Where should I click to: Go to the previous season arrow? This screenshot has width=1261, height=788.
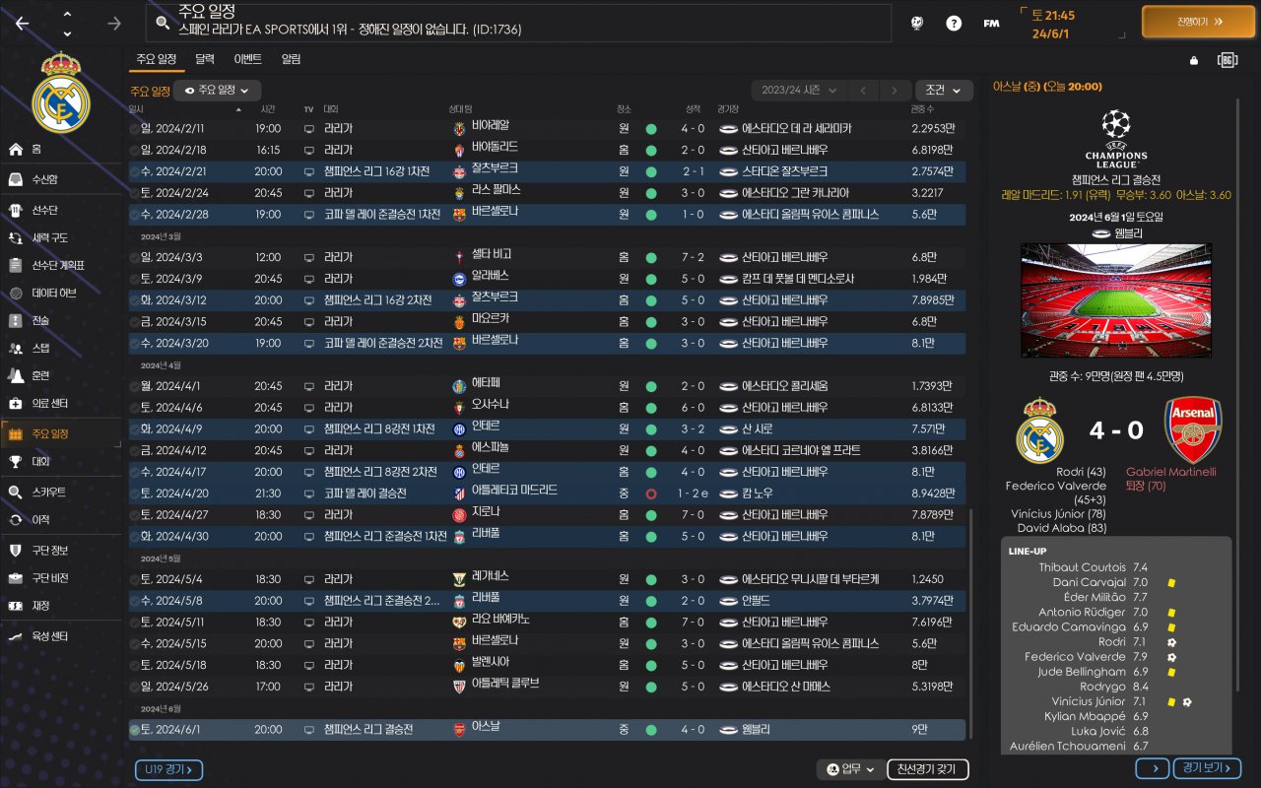pos(863,91)
